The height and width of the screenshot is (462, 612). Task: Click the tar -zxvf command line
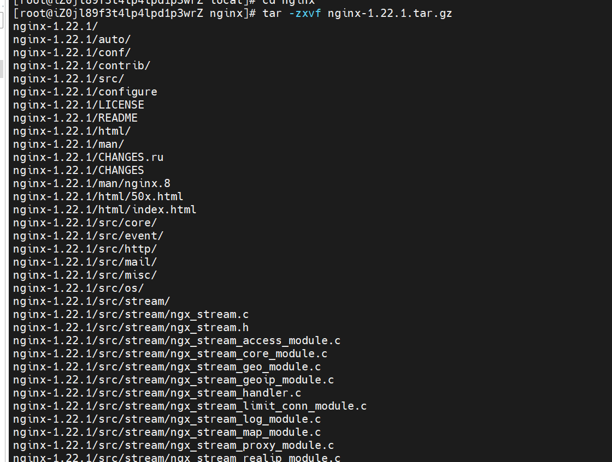[x=232, y=13]
